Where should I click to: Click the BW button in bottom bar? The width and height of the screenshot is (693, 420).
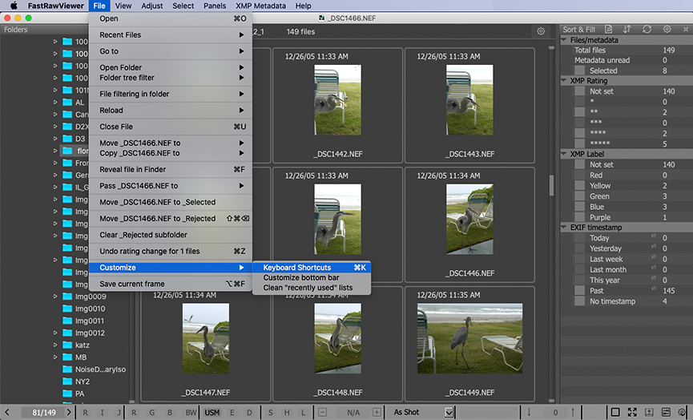(x=190, y=412)
